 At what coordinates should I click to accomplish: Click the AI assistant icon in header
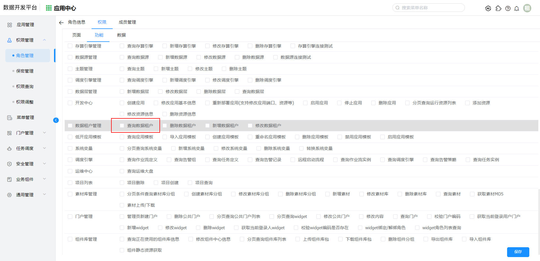[488, 8]
